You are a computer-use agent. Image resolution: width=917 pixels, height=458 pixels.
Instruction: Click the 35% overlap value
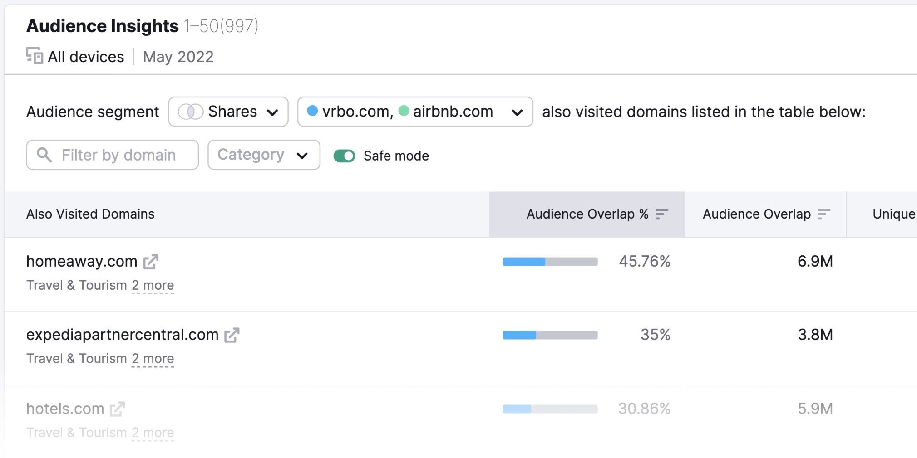[656, 335]
